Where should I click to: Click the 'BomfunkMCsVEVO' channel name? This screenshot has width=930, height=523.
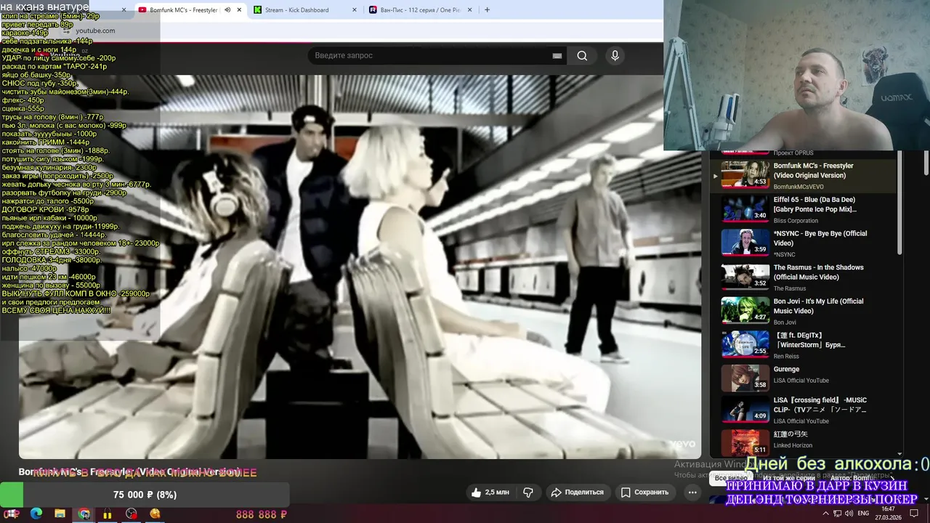click(x=798, y=187)
